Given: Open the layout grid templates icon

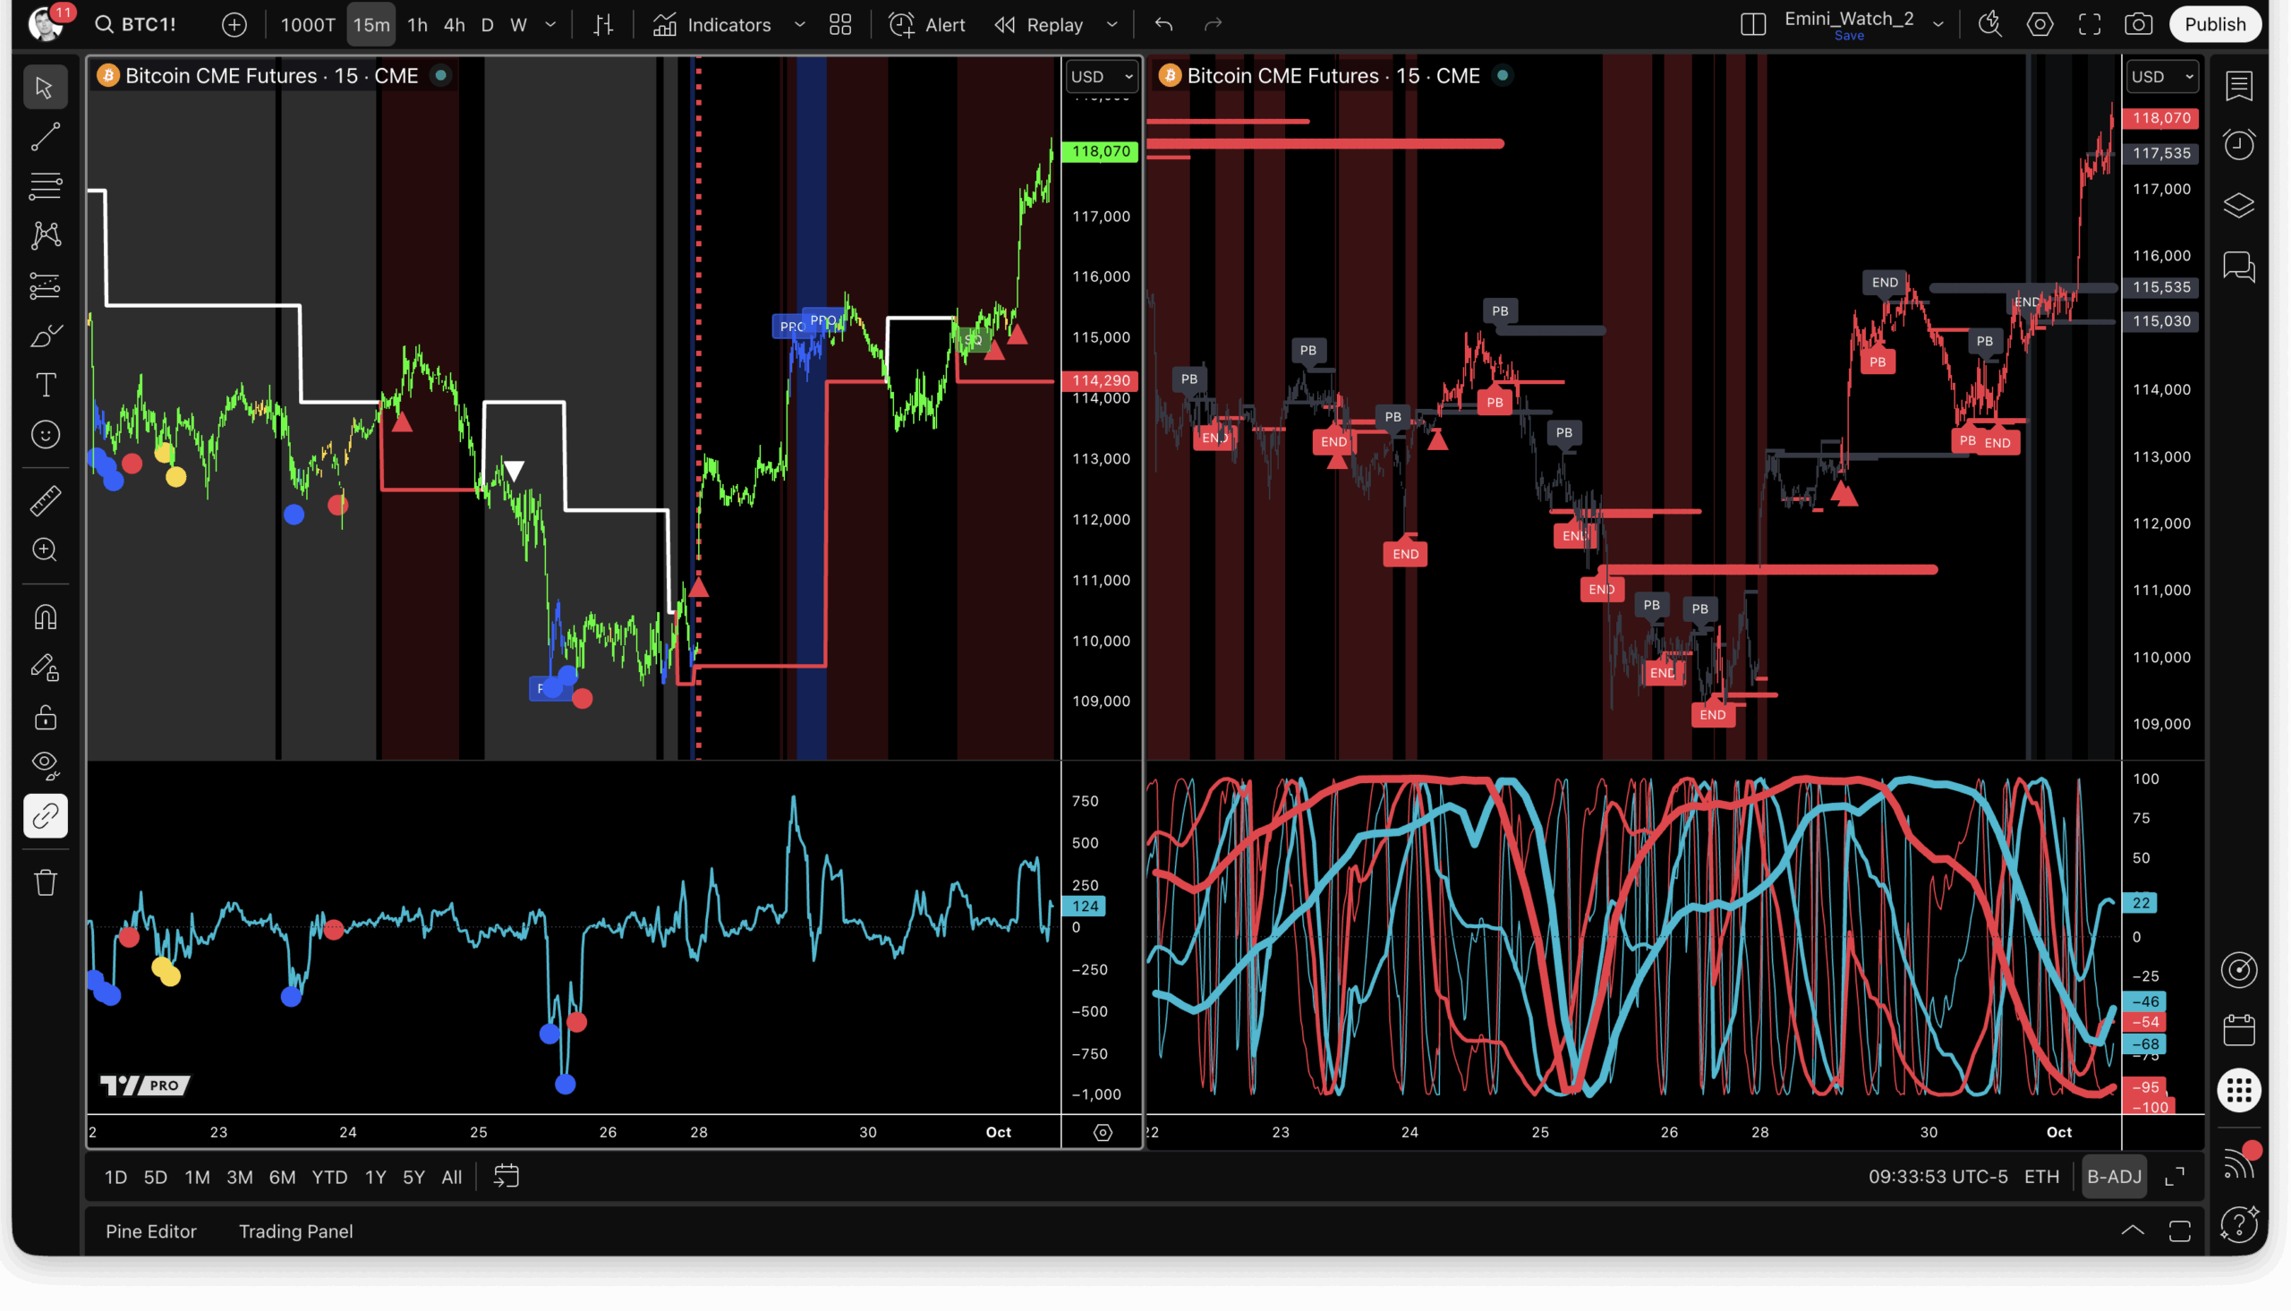Looking at the screenshot, I should click(x=839, y=24).
